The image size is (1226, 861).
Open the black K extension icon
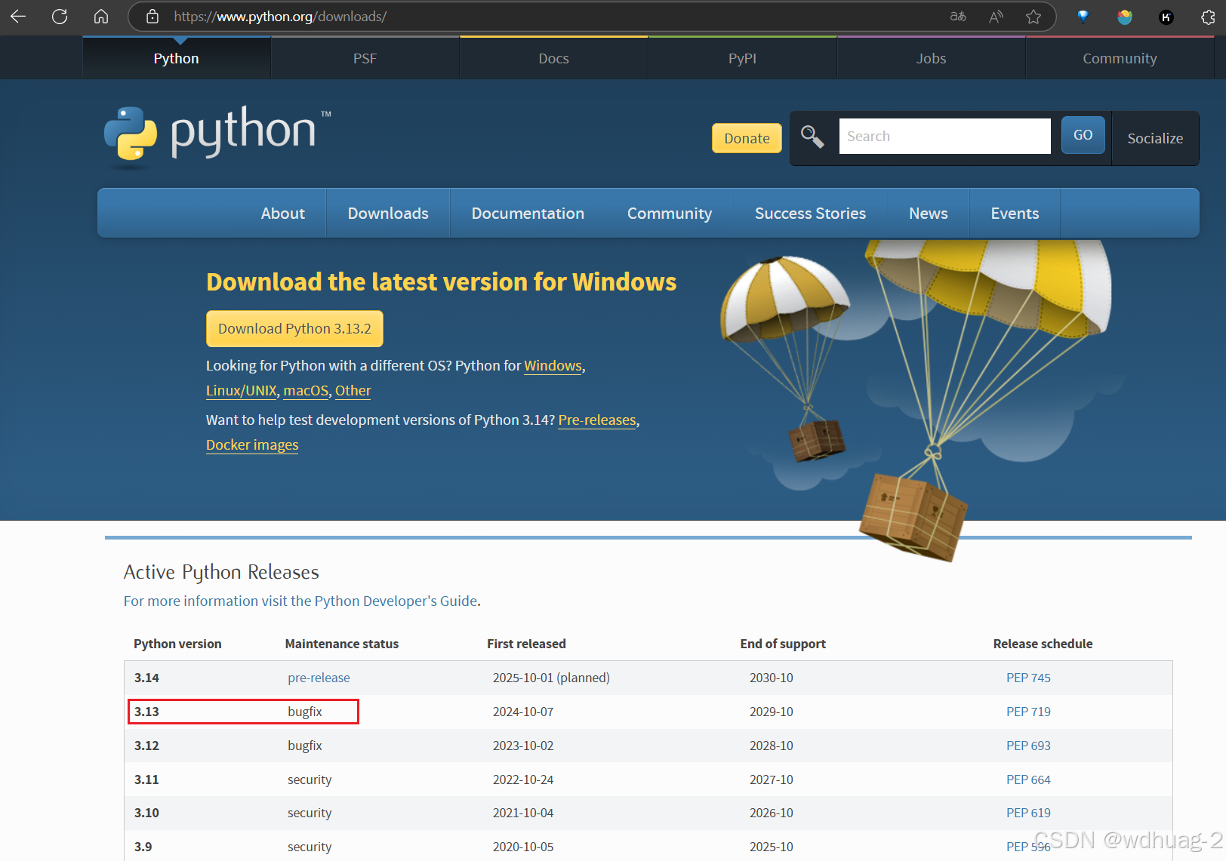[1166, 17]
